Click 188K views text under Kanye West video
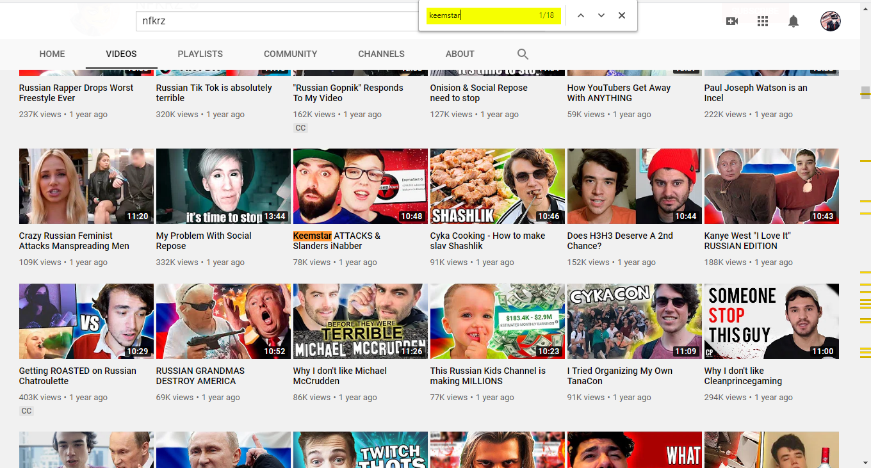Image resolution: width=871 pixels, height=468 pixels. 726,262
